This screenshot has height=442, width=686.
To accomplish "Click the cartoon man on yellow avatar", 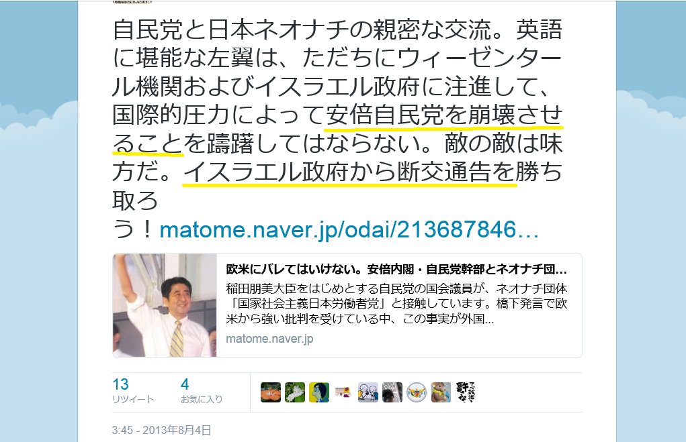I will pos(319,392).
